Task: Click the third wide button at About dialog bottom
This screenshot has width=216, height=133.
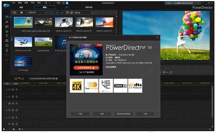Action: click(123, 114)
